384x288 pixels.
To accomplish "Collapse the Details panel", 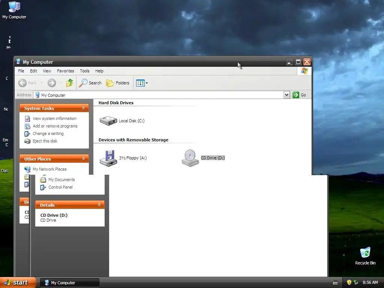I will click(99, 205).
